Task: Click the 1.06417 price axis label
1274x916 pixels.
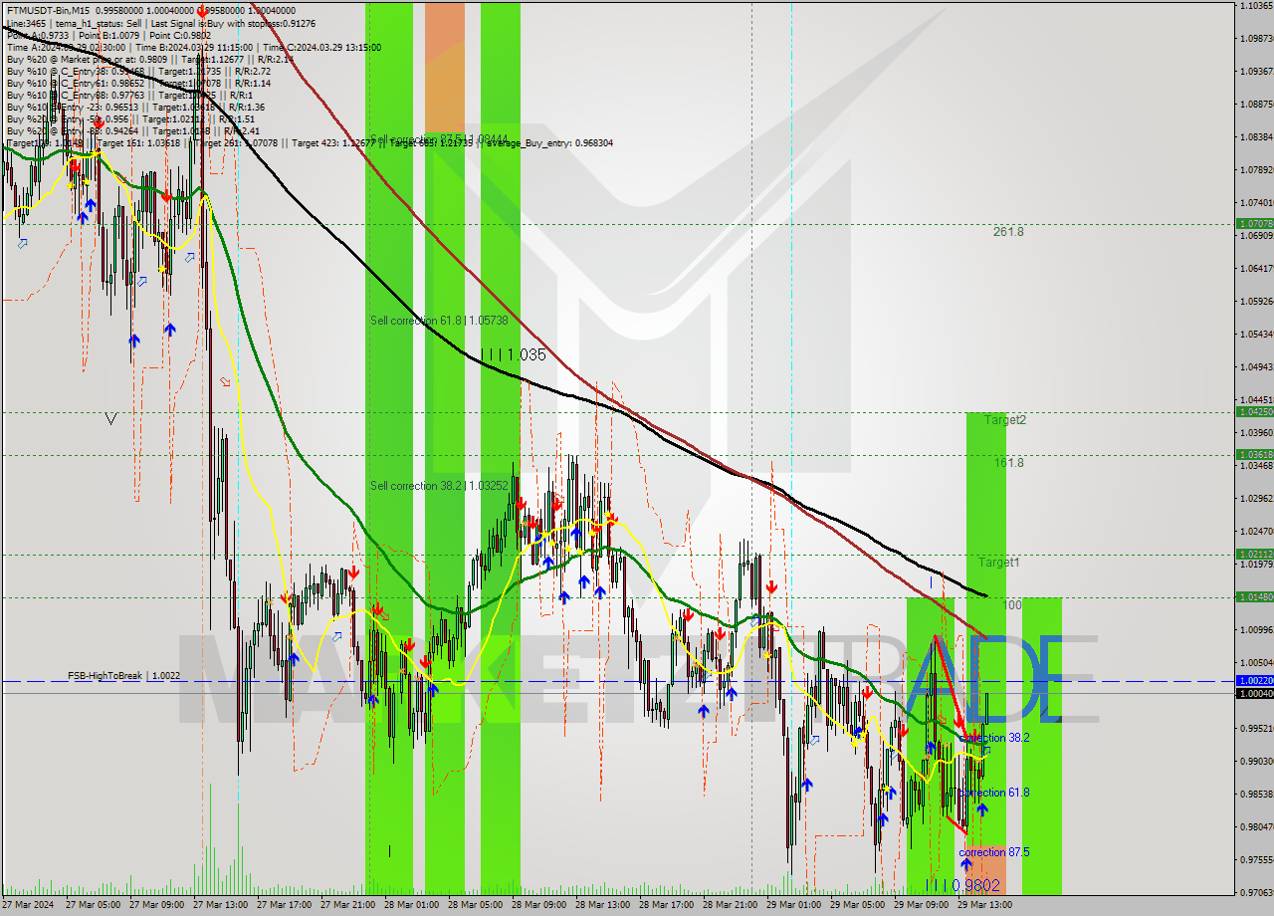Action: 1256,268
